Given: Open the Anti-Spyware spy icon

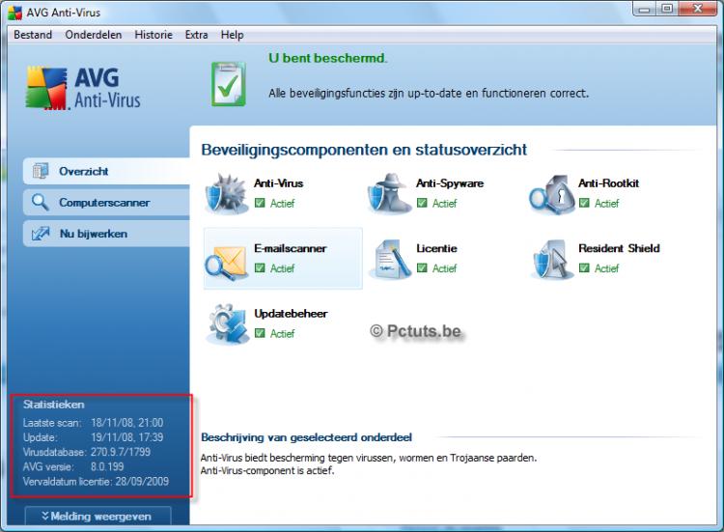Looking at the screenshot, I should [389, 193].
